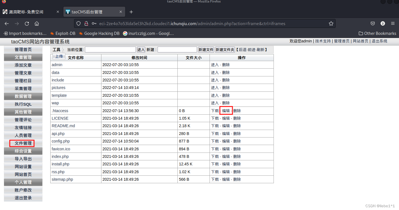Click 删除 for install.php
Screen dimensions: 399x210
coord(237,164)
